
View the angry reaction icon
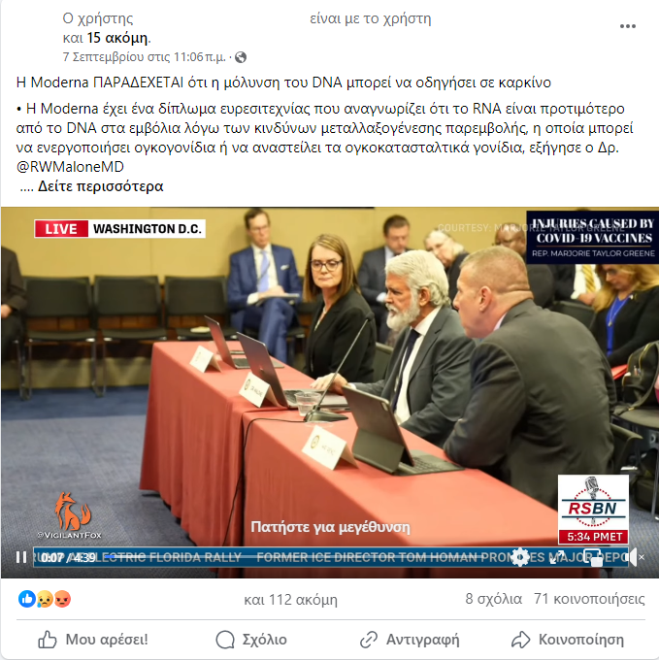[x=62, y=599]
